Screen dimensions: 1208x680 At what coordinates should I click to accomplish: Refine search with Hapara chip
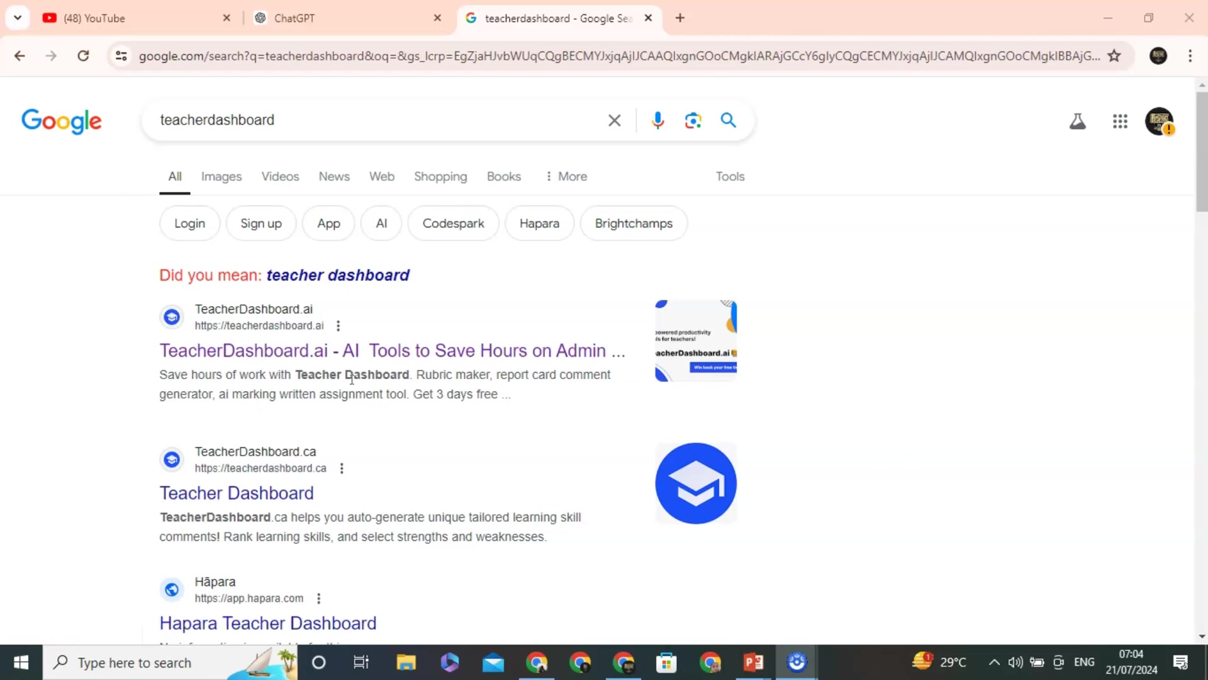click(539, 224)
